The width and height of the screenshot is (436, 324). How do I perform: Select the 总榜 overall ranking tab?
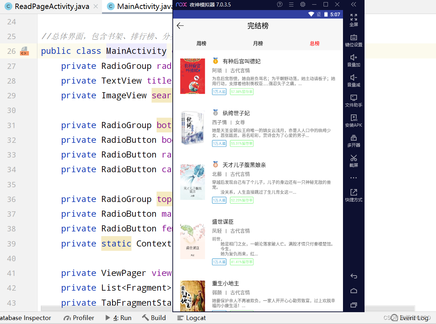click(x=315, y=43)
